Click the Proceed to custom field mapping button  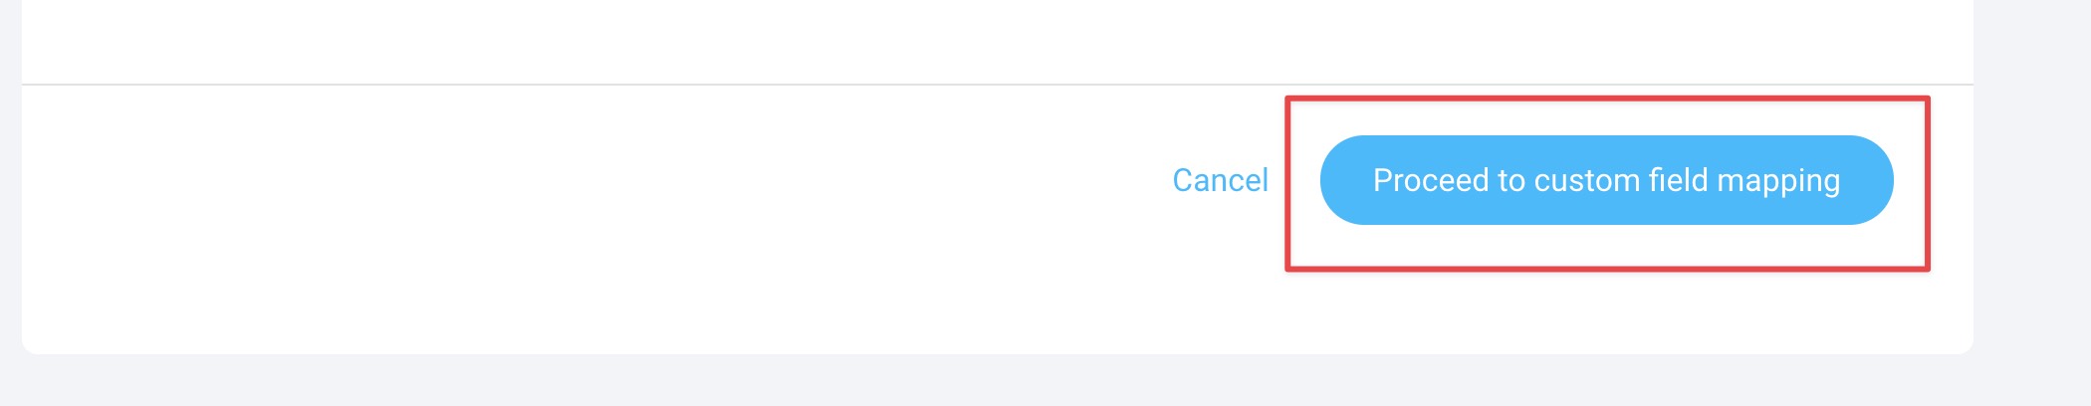(x=1606, y=180)
